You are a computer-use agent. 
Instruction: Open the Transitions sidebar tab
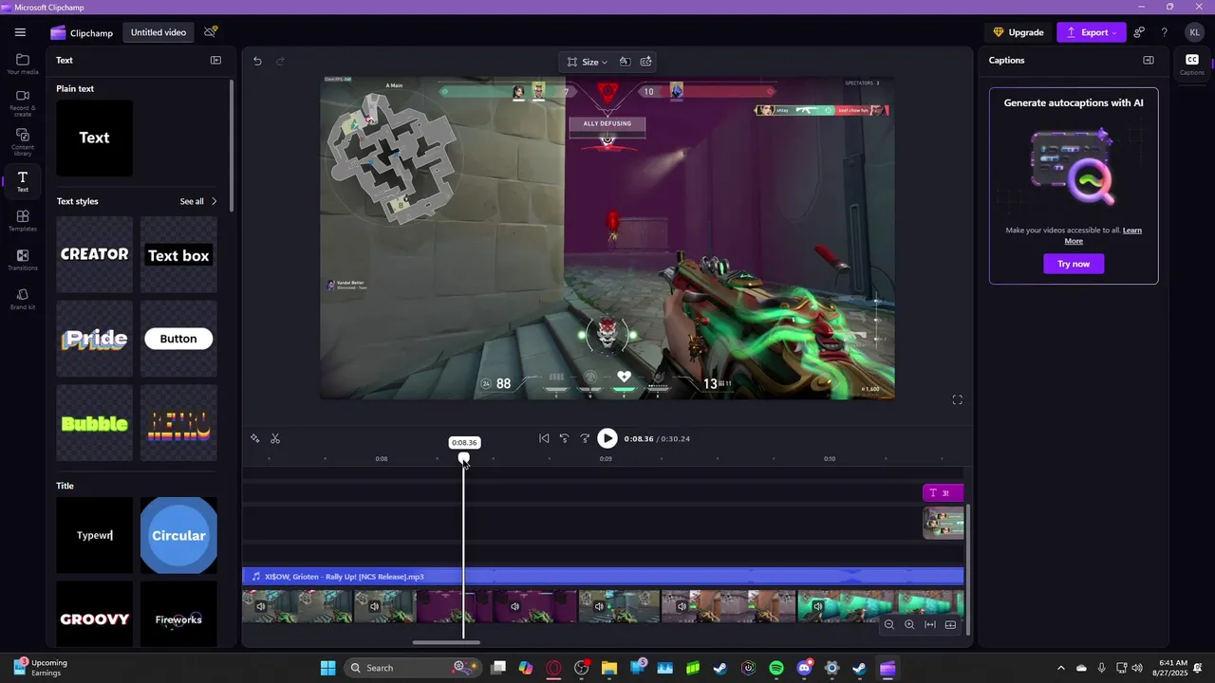[23, 260]
